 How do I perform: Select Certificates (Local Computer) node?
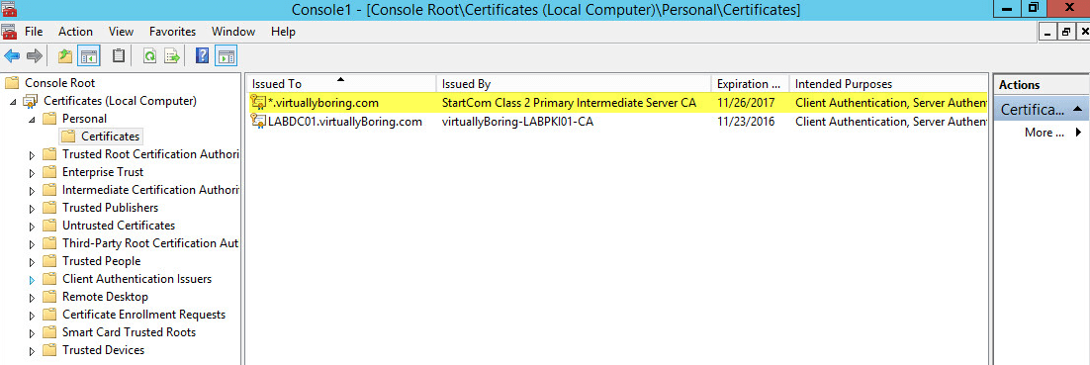pos(121,101)
